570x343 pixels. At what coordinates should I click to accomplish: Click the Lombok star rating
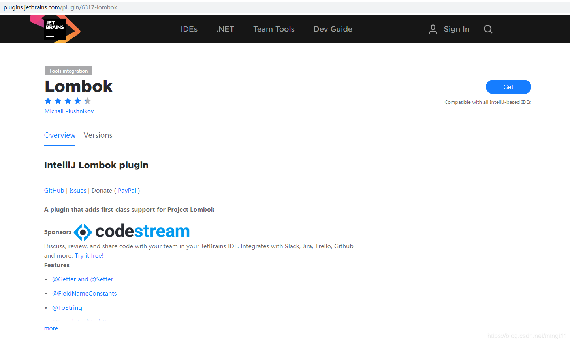tap(68, 101)
